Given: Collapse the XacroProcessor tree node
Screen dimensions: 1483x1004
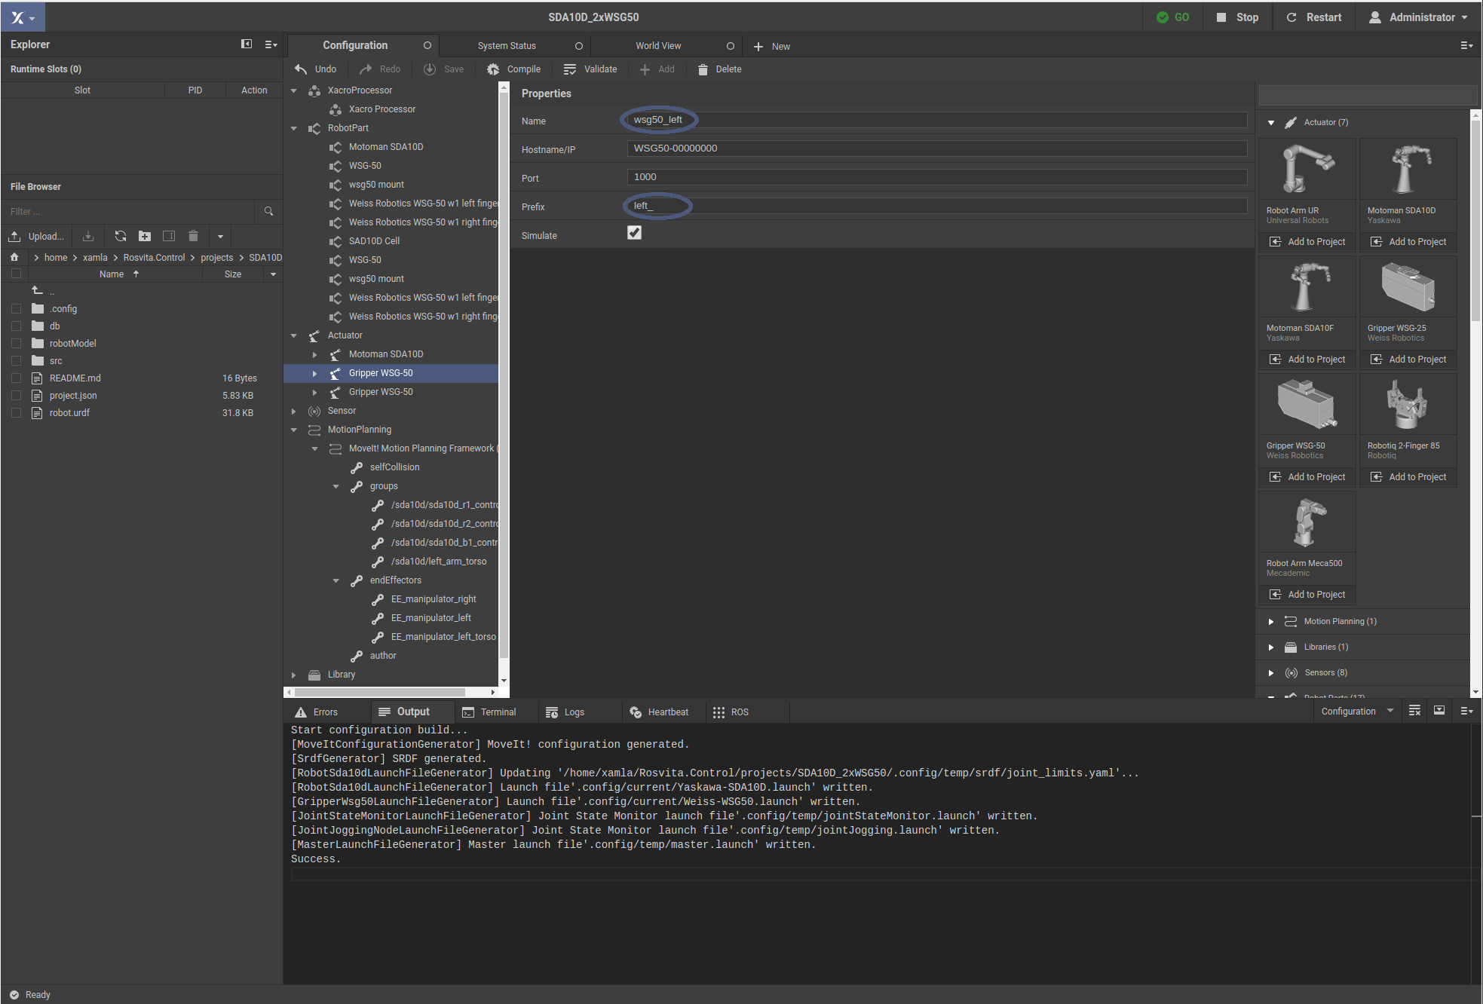Looking at the screenshot, I should coord(294,90).
